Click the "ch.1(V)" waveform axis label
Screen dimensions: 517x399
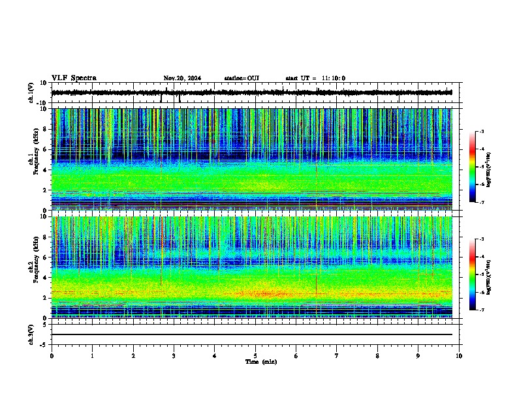(31, 93)
